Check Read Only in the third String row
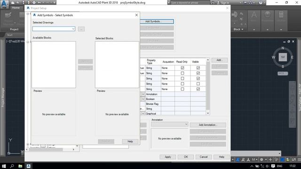This screenshot has width=301, height=169. (x=182, y=78)
